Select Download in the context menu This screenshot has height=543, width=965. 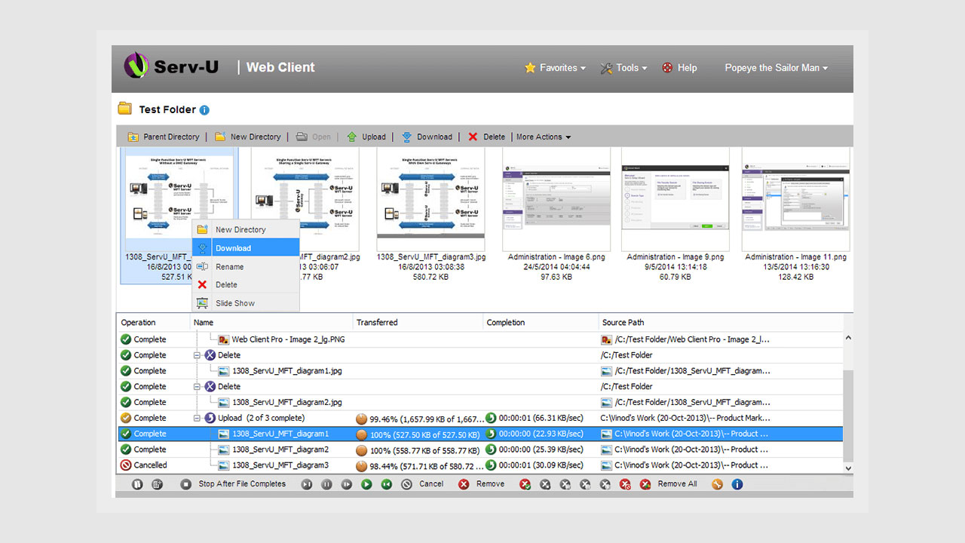click(246, 248)
